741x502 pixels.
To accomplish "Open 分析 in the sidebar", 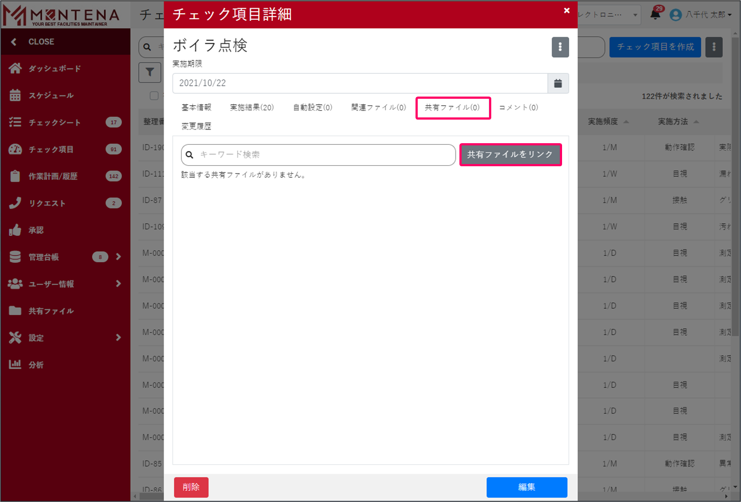I will [x=36, y=365].
